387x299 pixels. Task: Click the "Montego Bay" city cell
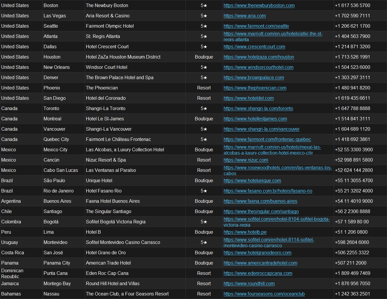tap(64, 283)
